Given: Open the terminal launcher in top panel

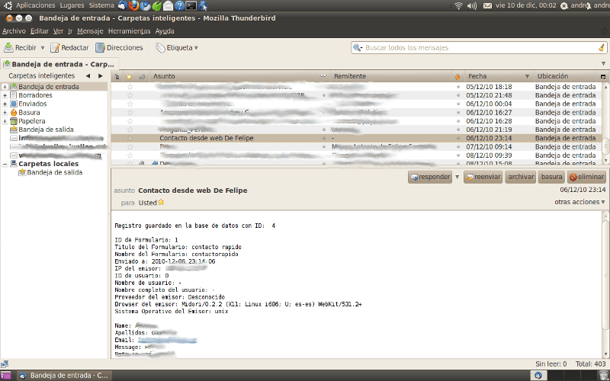Looking at the screenshot, I should coord(191,5).
